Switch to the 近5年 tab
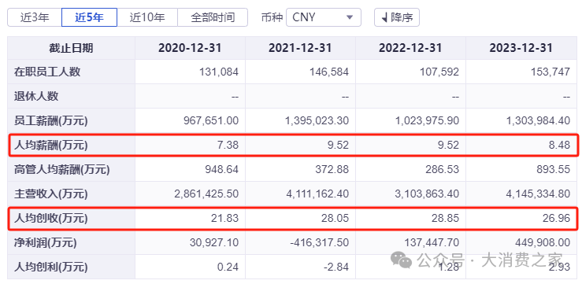The width and height of the screenshot is (582, 284). (x=89, y=17)
